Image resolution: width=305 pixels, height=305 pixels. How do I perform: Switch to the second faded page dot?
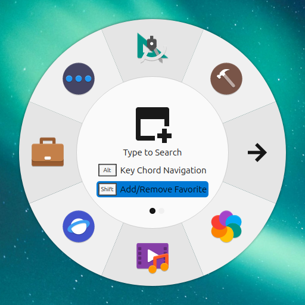161,211
